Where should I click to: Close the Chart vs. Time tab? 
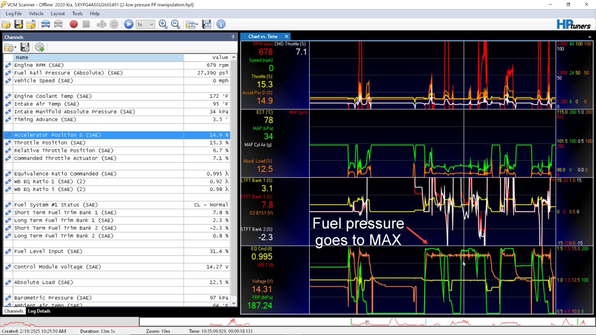tap(287, 36)
